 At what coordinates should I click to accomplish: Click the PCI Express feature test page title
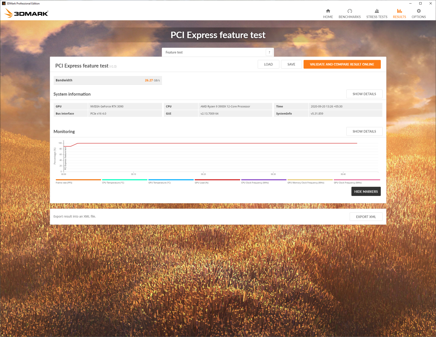(x=218, y=35)
